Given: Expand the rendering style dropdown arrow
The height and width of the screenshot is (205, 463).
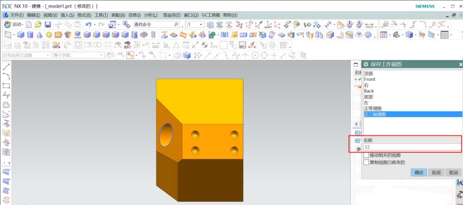Looking at the screenshot, I should click(x=415, y=35).
